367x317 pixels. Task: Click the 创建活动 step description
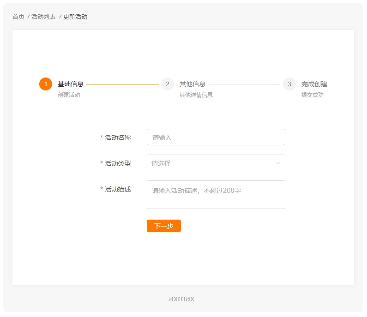69,95
